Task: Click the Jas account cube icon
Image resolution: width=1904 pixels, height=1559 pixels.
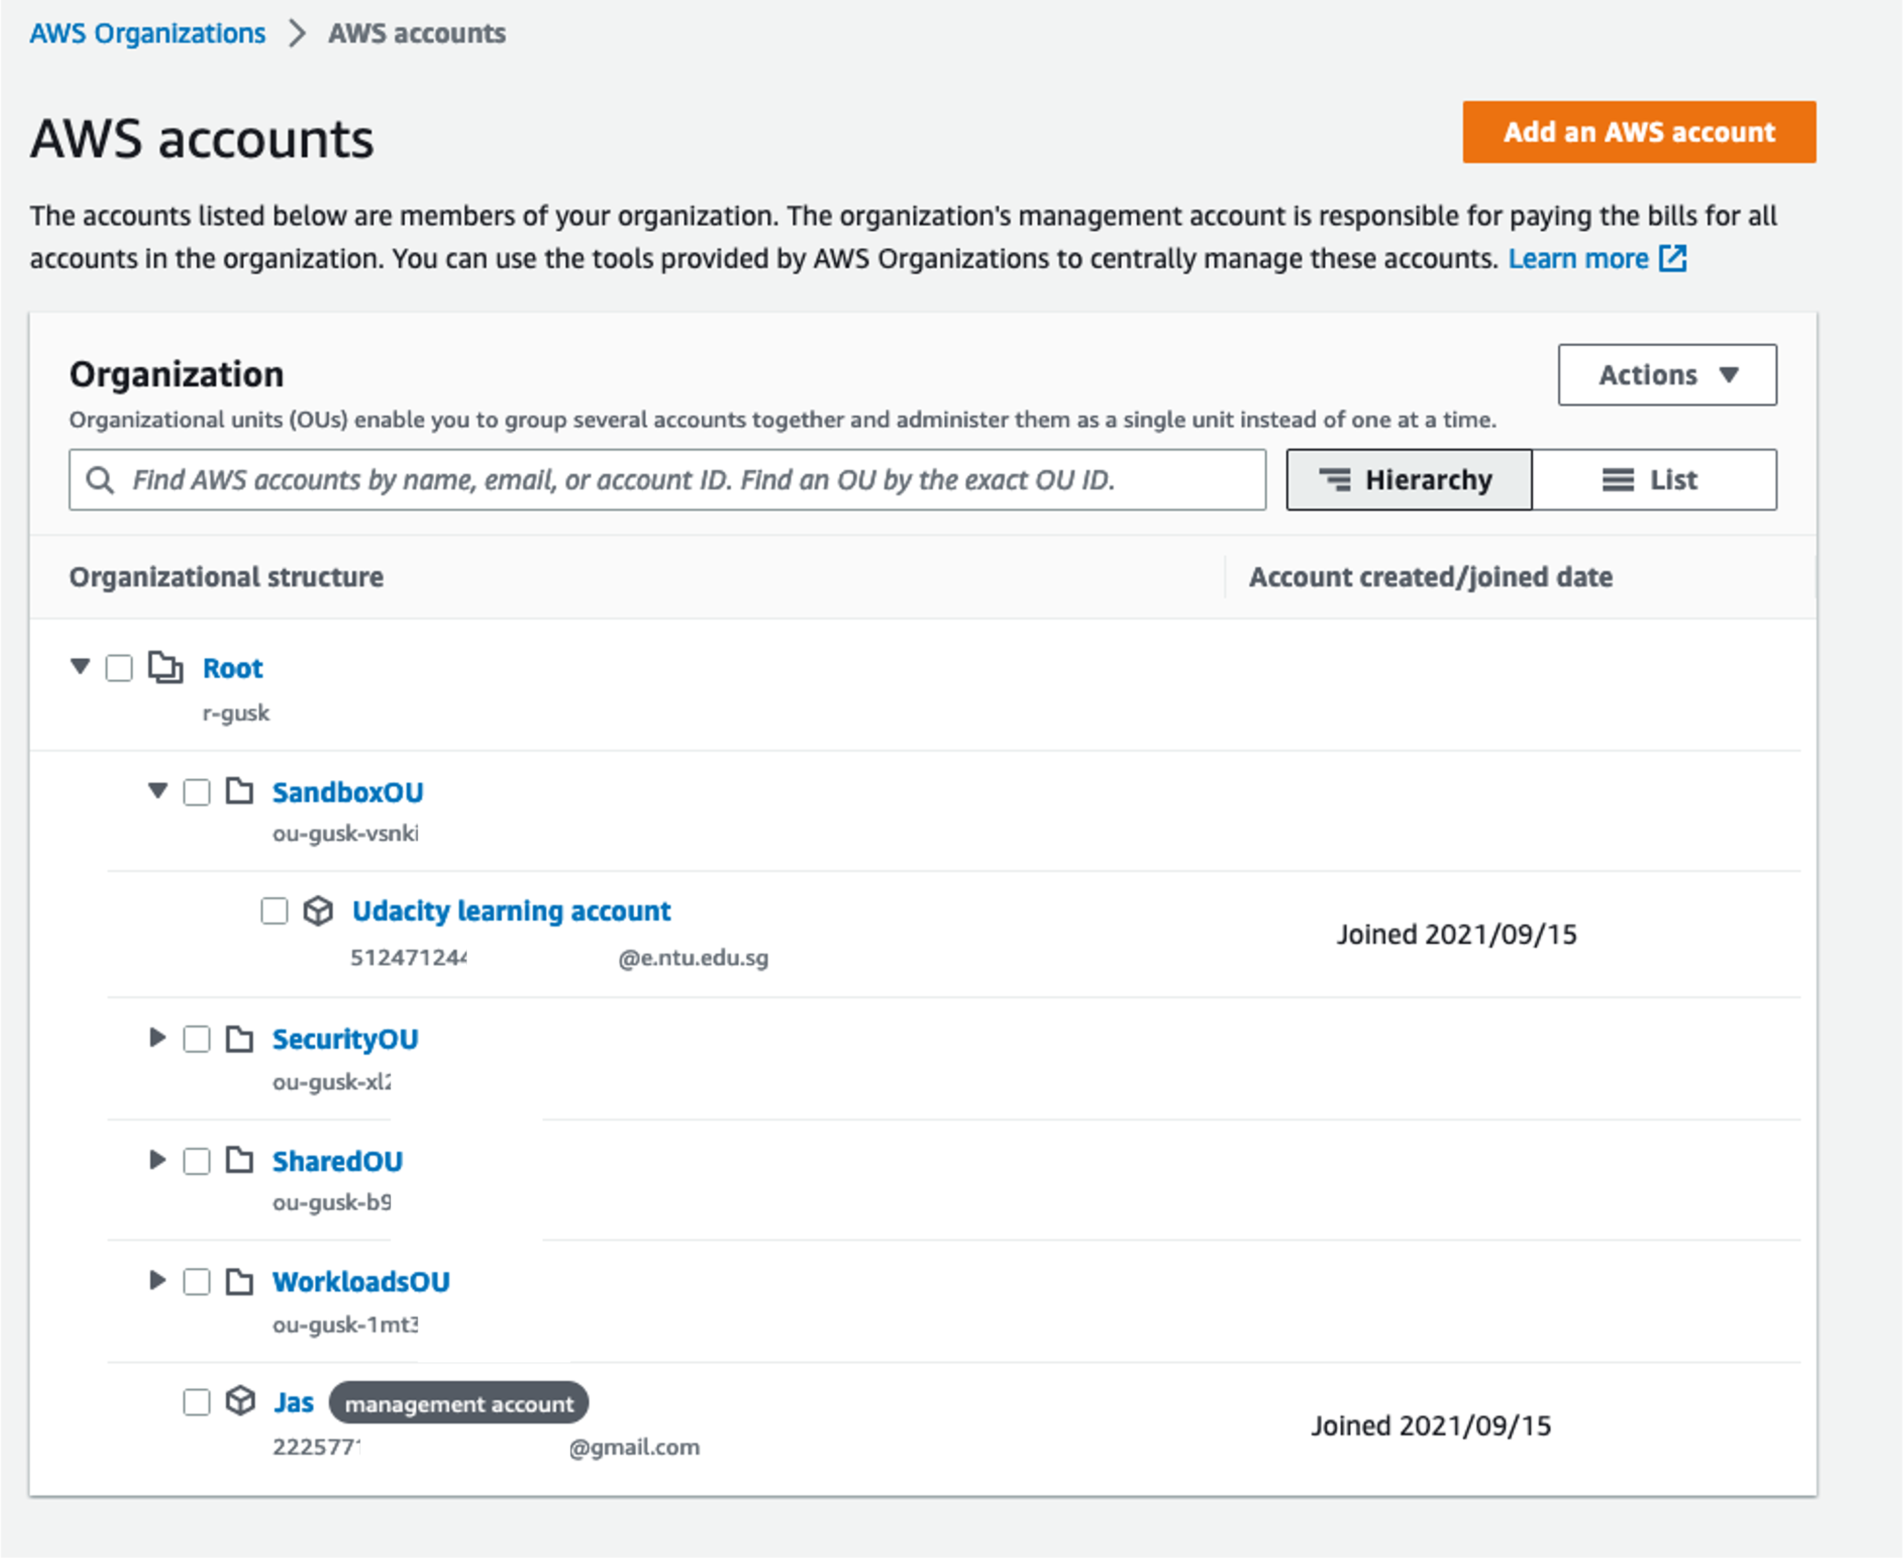Action: click(x=240, y=1401)
